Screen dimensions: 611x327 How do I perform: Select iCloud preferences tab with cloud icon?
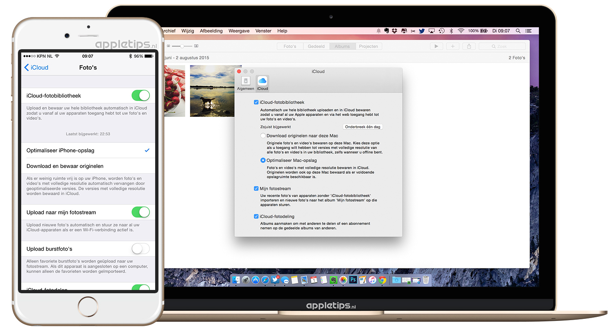coord(262,83)
